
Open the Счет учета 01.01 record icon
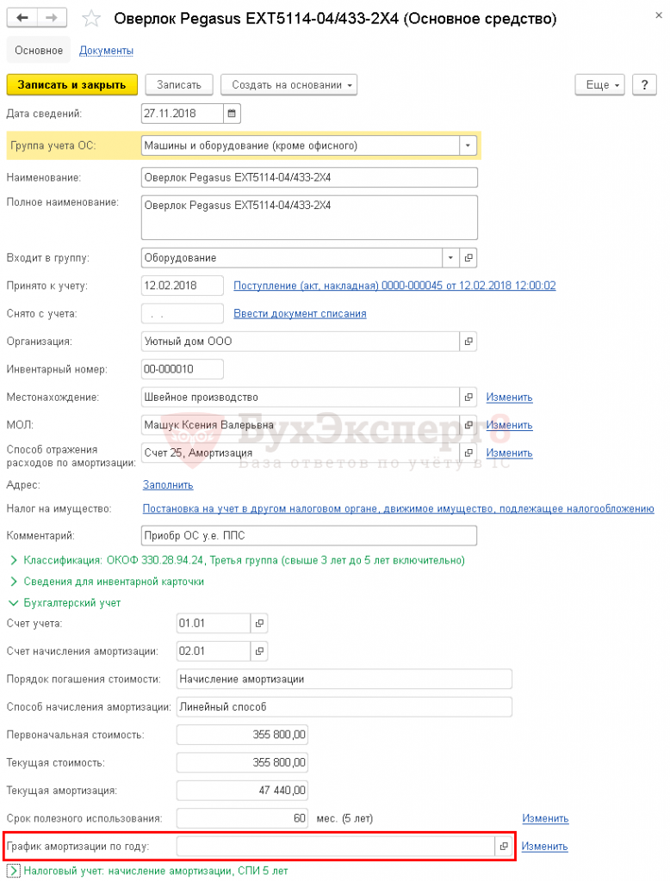pos(258,623)
